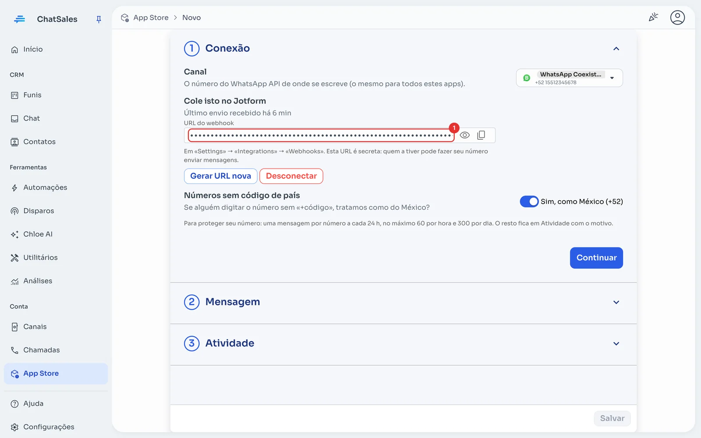This screenshot has height=438, width=701.
Task: Click the ChatSales logo icon
Action: click(x=19, y=19)
